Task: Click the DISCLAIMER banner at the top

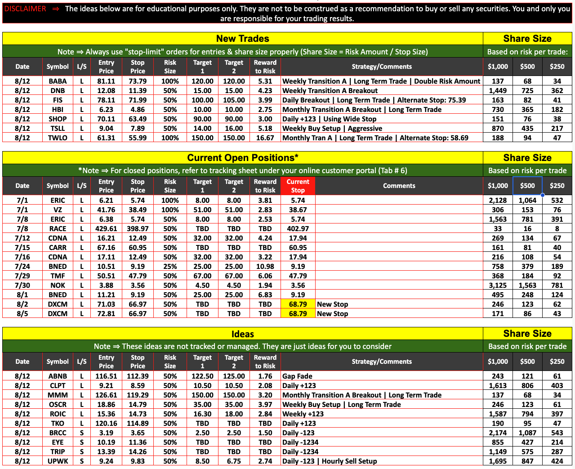Action: [x=287, y=13]
